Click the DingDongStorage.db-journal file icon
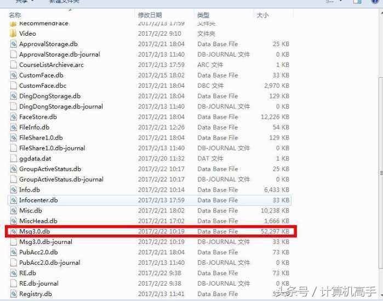383x301 pixels. (x=14, y=107)
